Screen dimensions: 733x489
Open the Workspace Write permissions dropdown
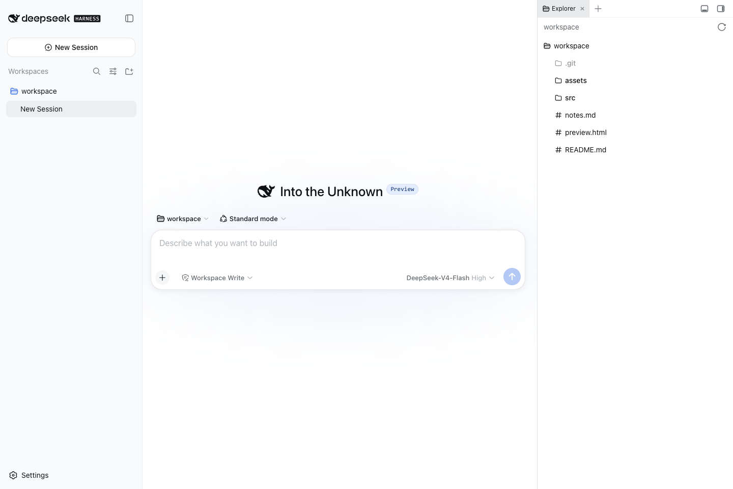click(217, 278)
